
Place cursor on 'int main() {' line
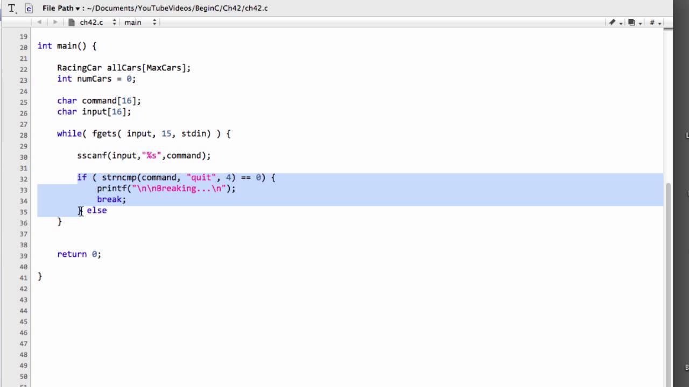pyautogui.click(x=67, y=46)
